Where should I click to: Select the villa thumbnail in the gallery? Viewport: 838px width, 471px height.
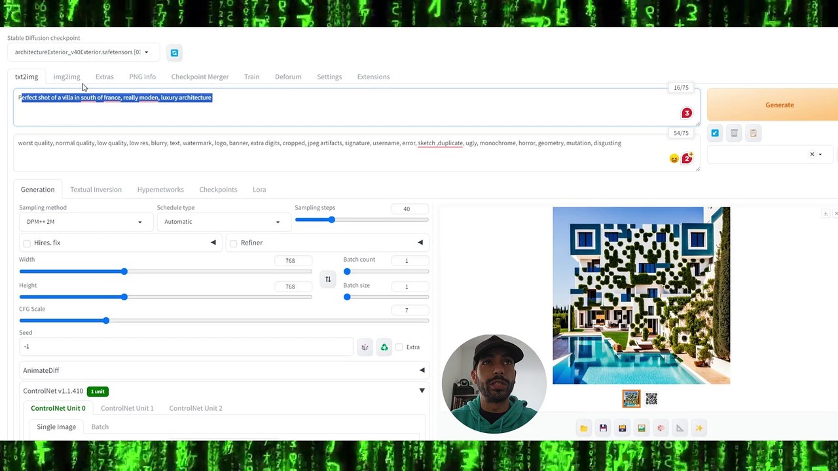click(x=631, y=398)
